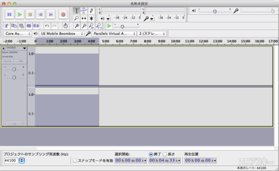
Task: Click the Zoom In magnifier icon
Action: tap(77, 26)
